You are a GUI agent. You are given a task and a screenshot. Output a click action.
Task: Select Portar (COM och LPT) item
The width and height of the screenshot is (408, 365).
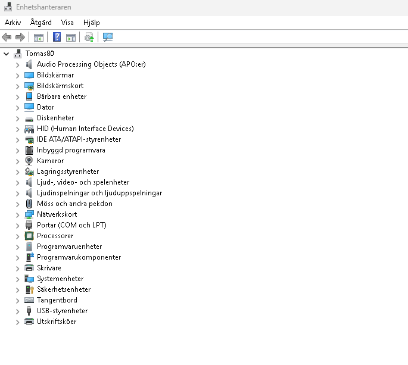(x=71, y=225)
